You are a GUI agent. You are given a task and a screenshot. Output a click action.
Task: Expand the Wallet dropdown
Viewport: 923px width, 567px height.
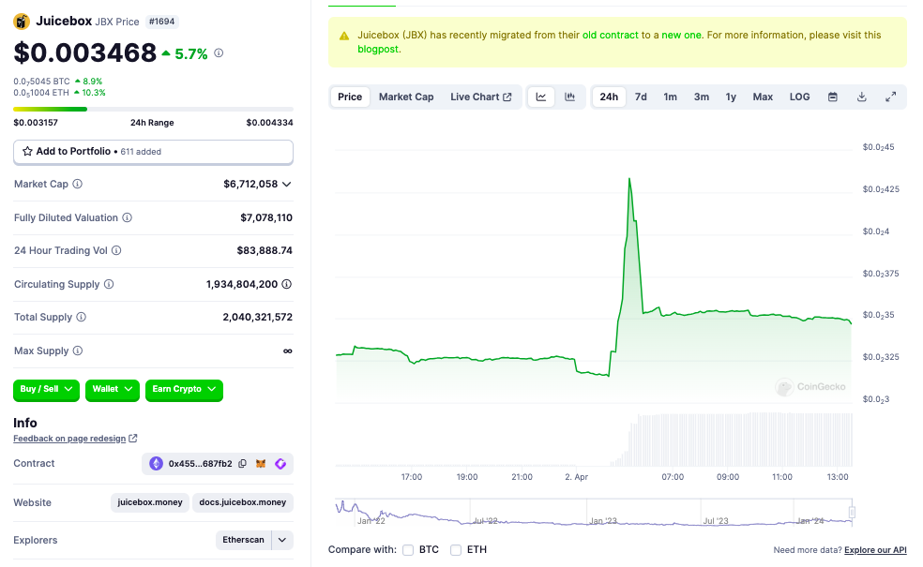point(113,389)
